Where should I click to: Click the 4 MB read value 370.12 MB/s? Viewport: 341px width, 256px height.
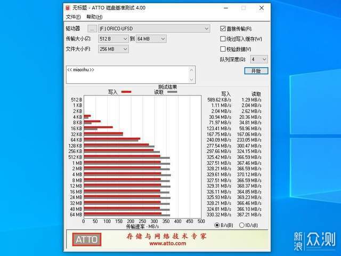coord(249,174)
